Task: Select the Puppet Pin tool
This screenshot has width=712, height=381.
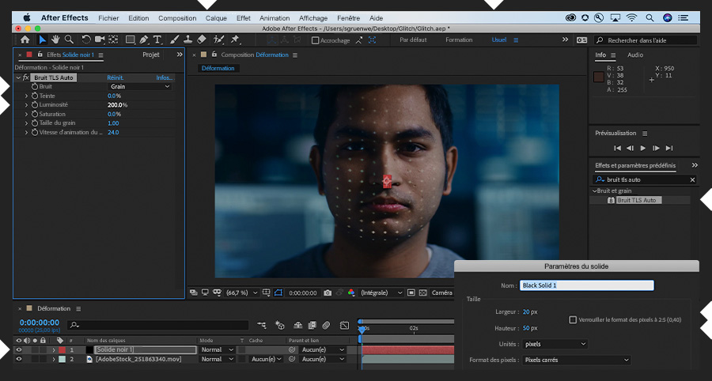Action: [235, 40]
